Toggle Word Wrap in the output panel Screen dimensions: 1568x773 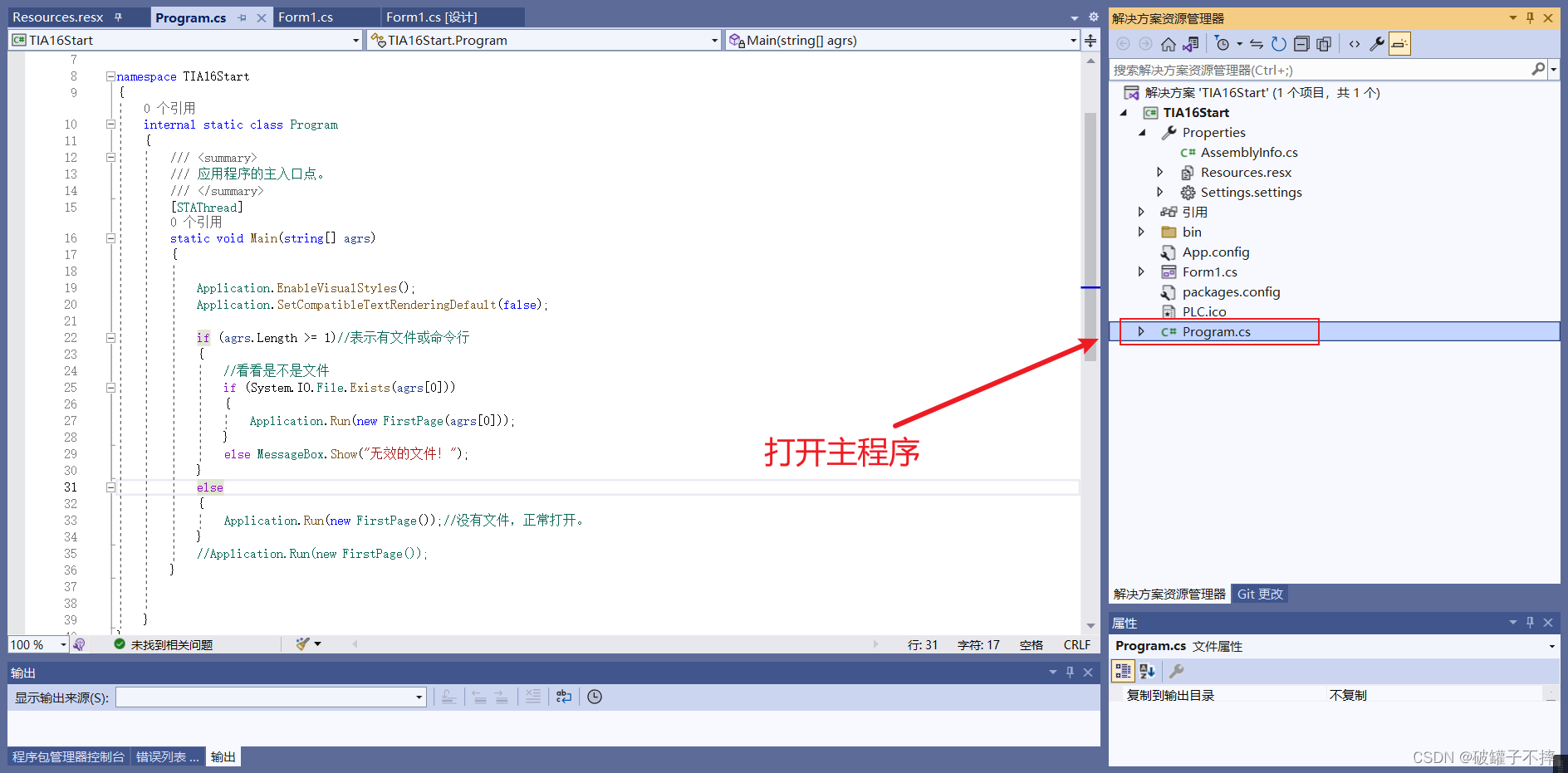pyautogui.click(x=564, y=697)
